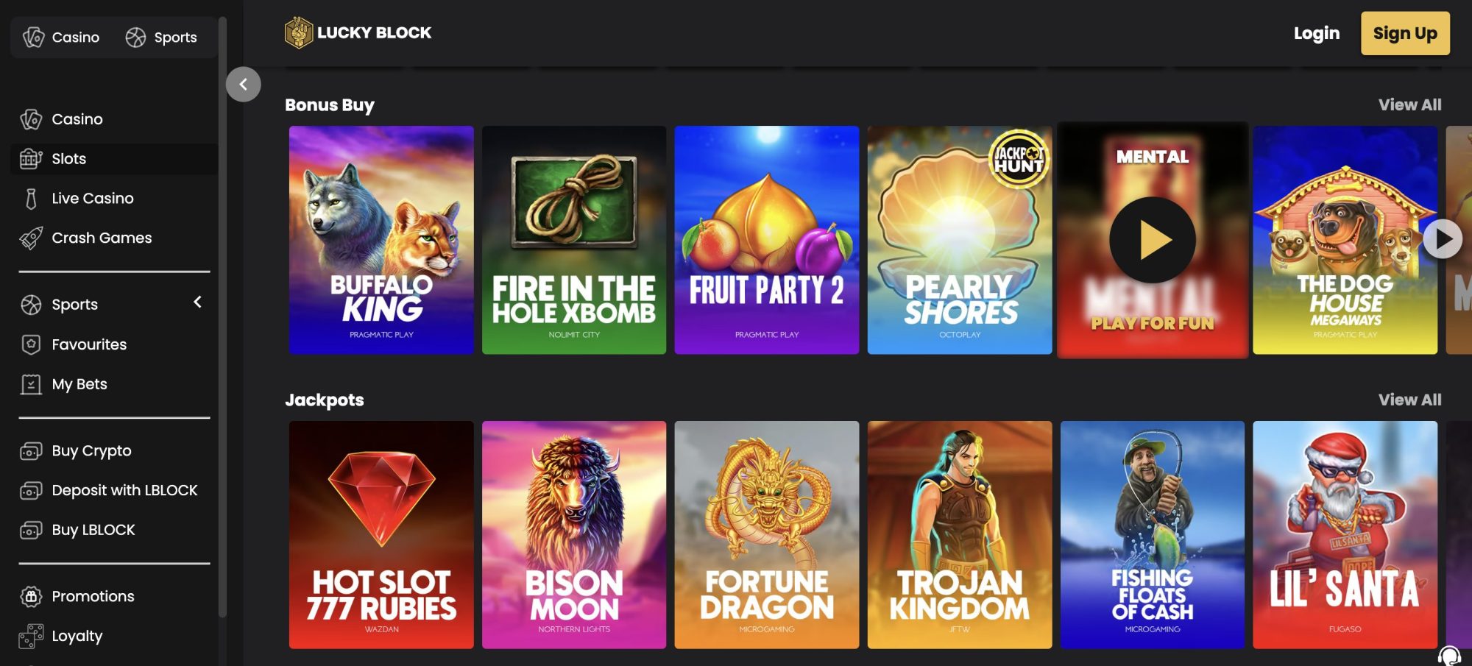
Task: Show next Bonus Buy games arrow
Action: (1443, 239)
